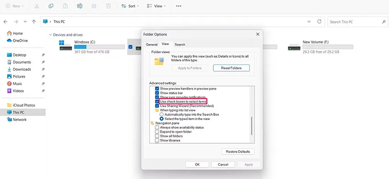The height and width of the screenshot is (179, 389).
Task: Enable Always show availability status
Action: coord(157,127)
